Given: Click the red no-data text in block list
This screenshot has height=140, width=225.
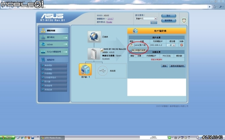Looking at the screenshot, I should 156,59.
